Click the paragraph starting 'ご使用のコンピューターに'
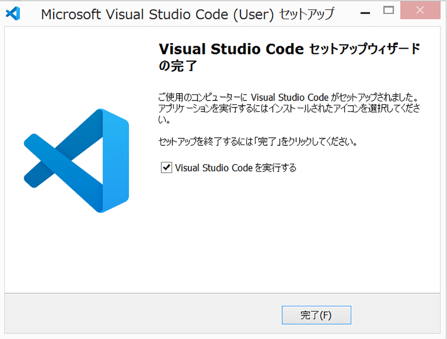The image size is (447, 339). click(289, 109)
